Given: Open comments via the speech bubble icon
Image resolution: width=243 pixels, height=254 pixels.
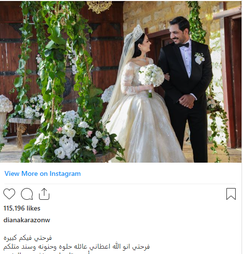Looking at the screenshot, I should [27, 194].
